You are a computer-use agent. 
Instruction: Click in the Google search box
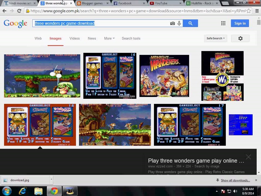point(101,23)
